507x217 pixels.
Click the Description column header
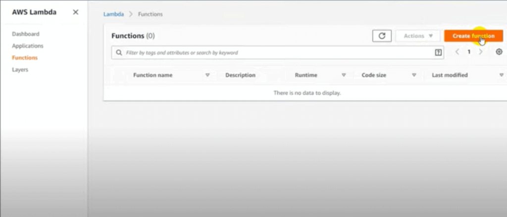(240, 75)
